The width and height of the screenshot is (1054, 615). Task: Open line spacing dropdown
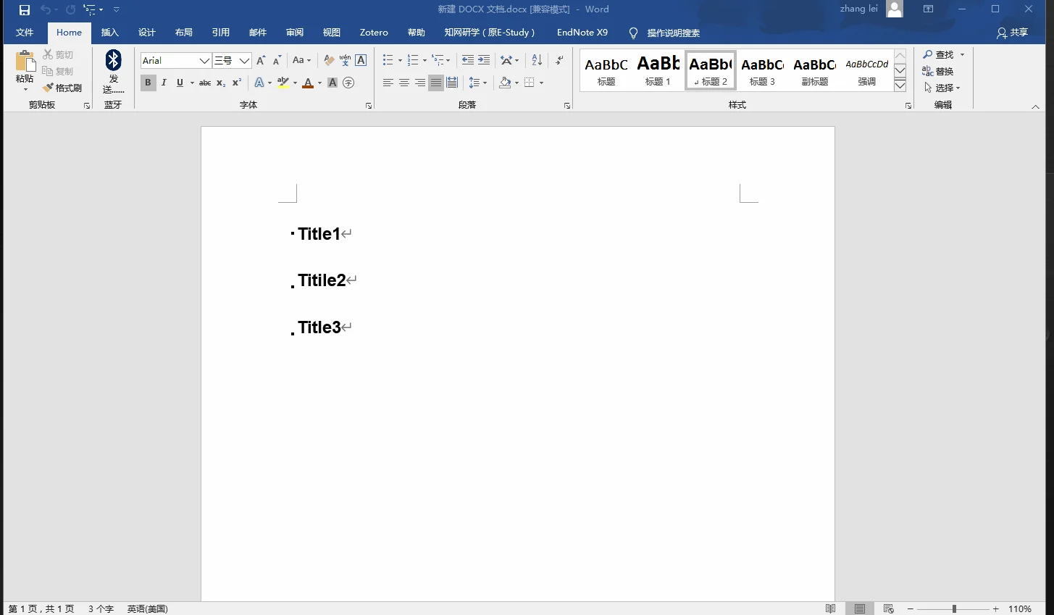click(478, 83)
